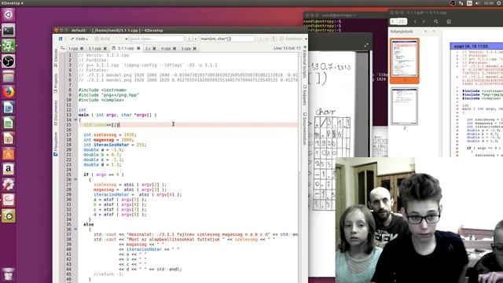Image resolution: width=503 pixels, height=283 pixels.
Task: Open the Continue toolbar overflow arrow
Action: (x=306, y=39)
